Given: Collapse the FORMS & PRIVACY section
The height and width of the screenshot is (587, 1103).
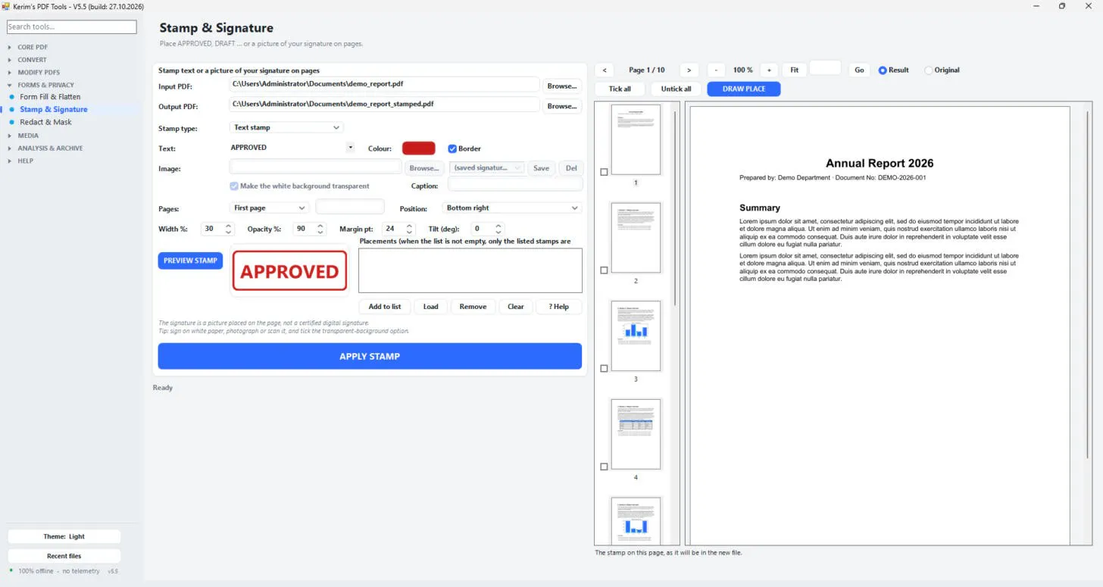Looking at the screenshot, I should [x=45, y=85].
